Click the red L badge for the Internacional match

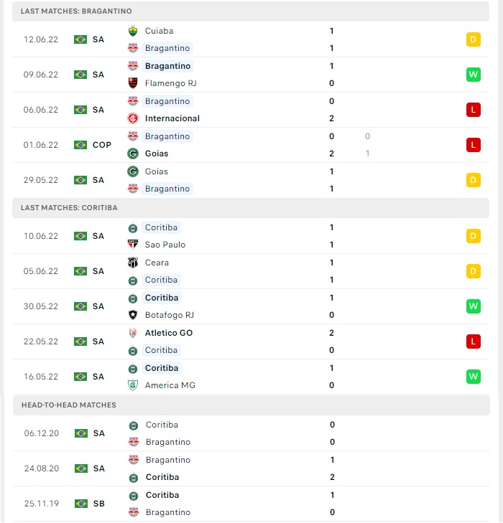click(474, 110)
